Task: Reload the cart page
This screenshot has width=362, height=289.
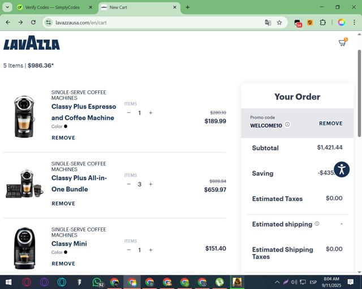Action: point(33,23)
